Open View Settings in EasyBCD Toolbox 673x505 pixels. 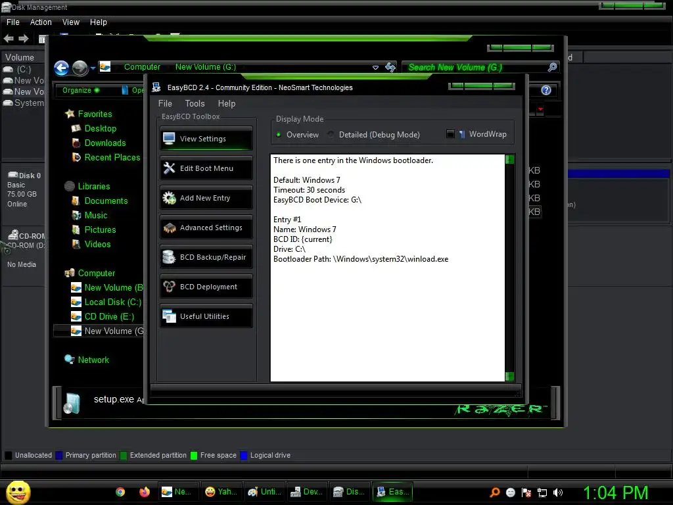point(206,138)
